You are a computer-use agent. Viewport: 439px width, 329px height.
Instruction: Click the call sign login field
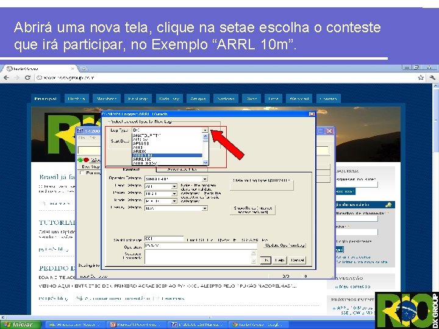click(x=357, y=219)
